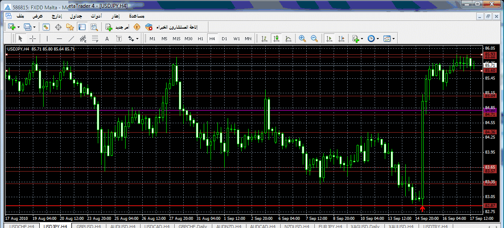Switch chart to candlestick display mode
Image resolution: width=504 pixels, height=228 pixels.
click(276, 38)
